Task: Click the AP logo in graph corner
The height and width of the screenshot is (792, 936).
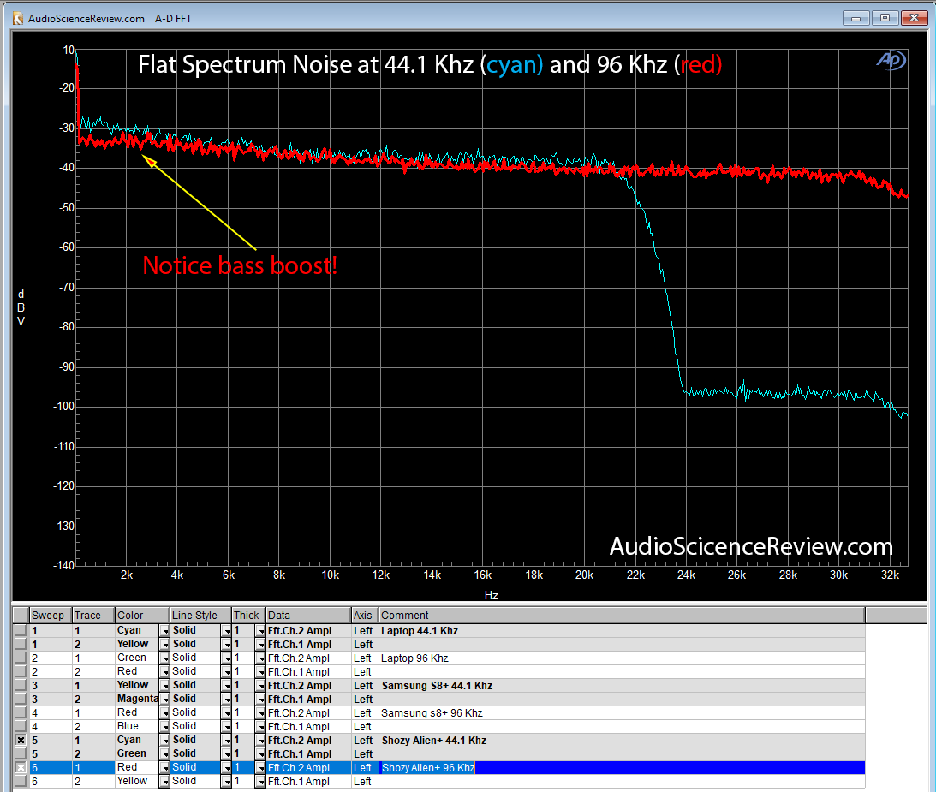Action: [x=891, y=60]
